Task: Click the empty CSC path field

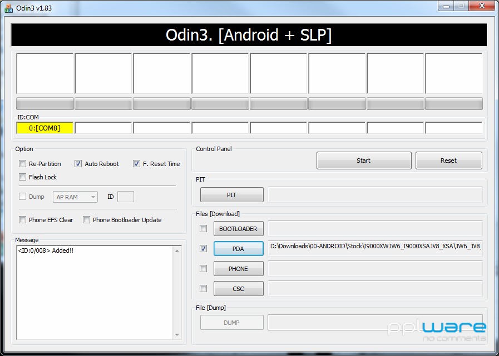Action: point(375,289)
